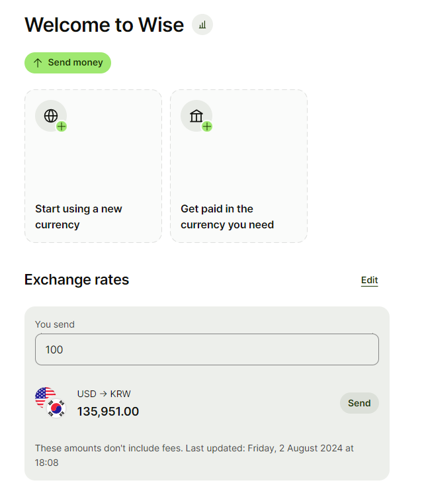This screenshot has height=501, width=424.
Task: Click the chart icon beside Welcome to Wise
Action: [202, 25]
